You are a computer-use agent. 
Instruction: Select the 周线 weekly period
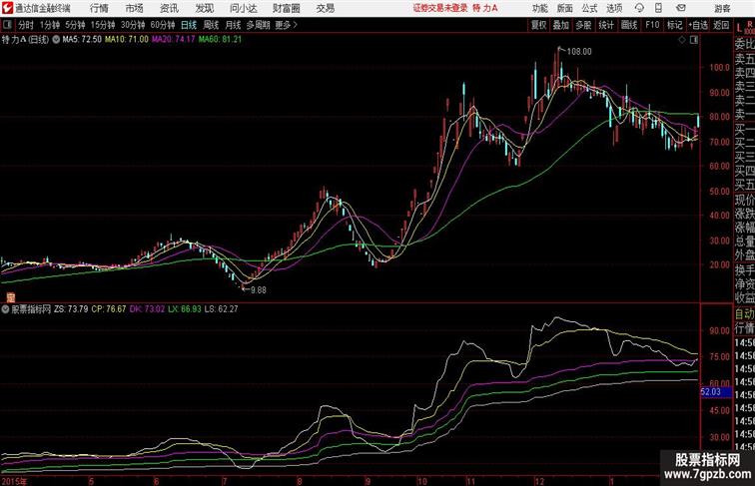click(x=211, y=25)
